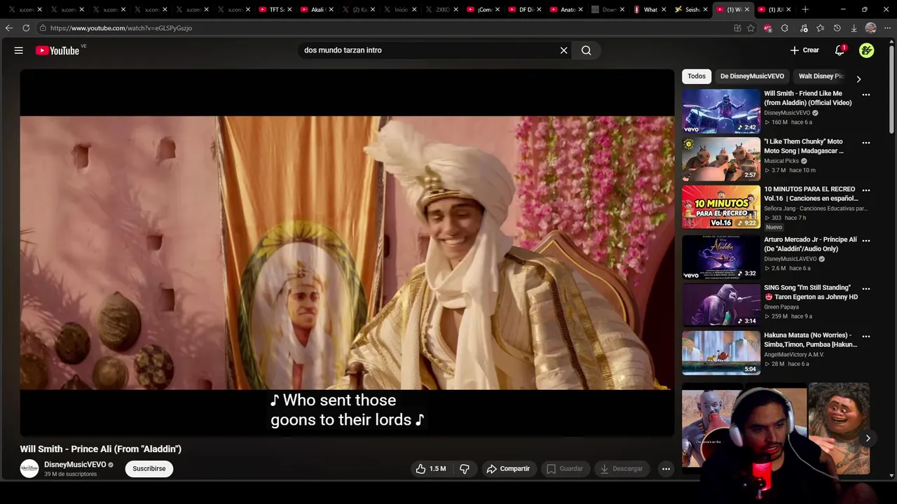Image resolution: width=897 pixels, height=504 pixels.
Task: Open the YouTube hamburger guide menu
Action: tap(19, 50)
